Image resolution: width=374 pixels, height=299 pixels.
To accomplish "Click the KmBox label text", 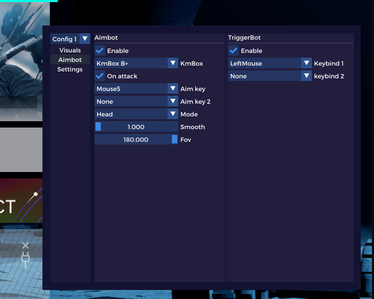I will coord(192,64).
